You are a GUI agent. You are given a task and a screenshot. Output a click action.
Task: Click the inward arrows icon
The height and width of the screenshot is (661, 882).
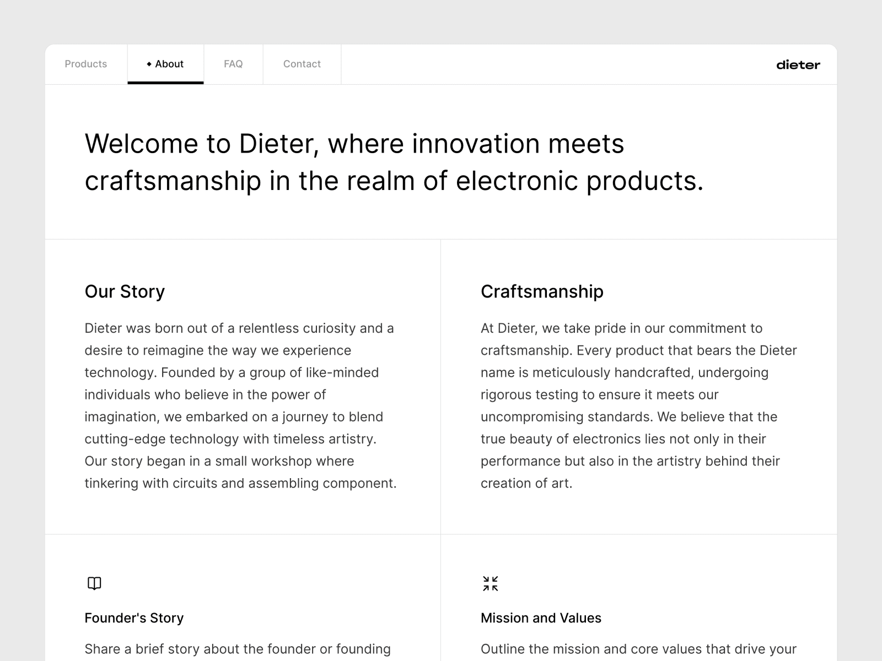(x=490, y=583)
